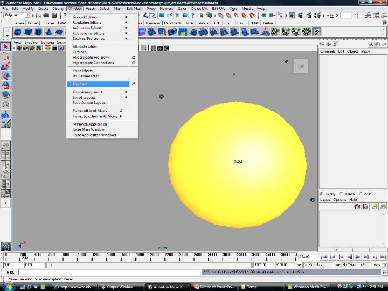Pick the Lasso selection tool
388x291 pixels.
click(x=5, y=57)
